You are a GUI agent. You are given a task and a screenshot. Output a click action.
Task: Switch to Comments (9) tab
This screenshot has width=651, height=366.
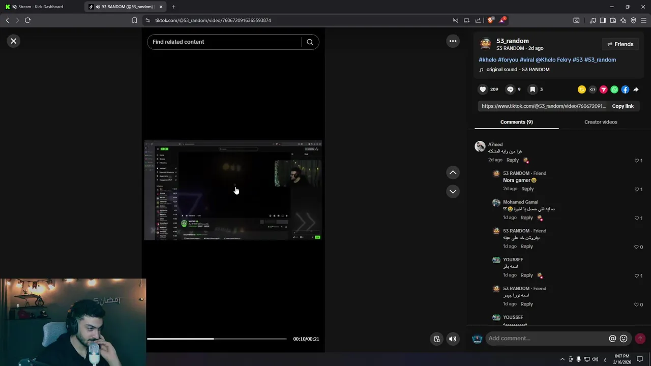click(x=516, y=122)
